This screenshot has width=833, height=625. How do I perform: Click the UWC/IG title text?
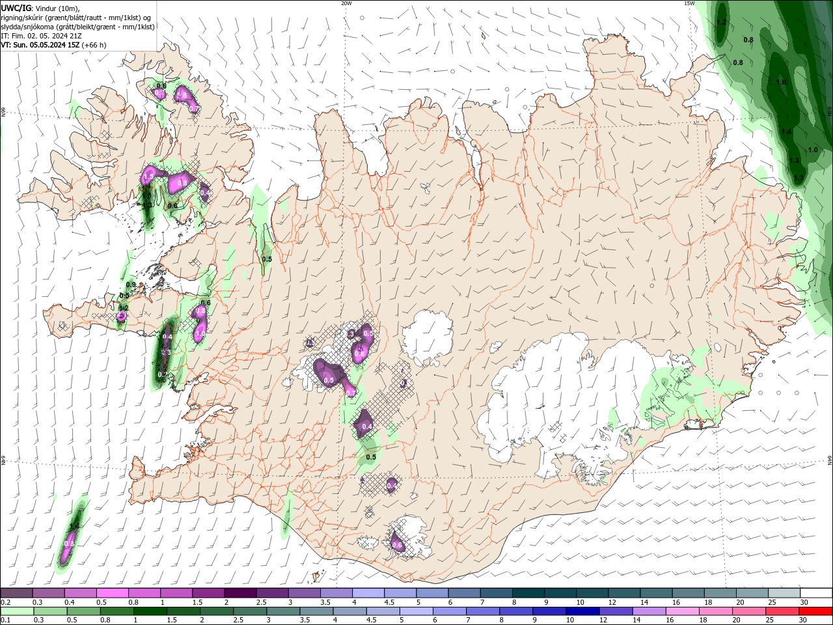16,8
